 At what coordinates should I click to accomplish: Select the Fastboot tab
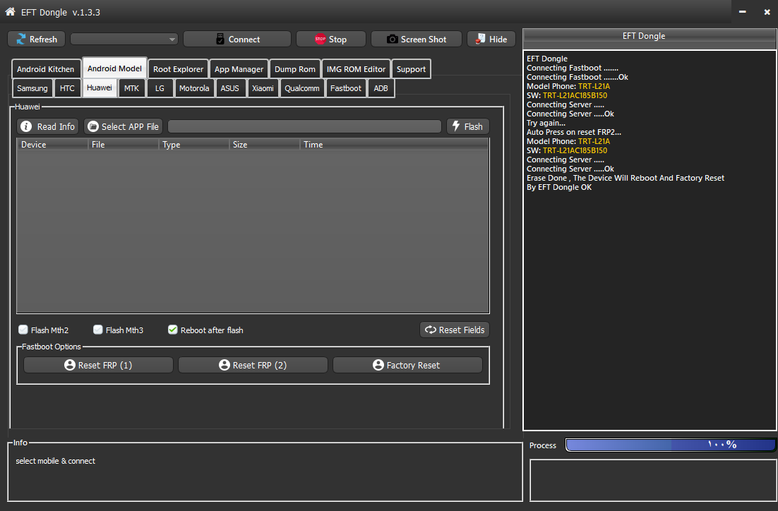tap(346, 88)
